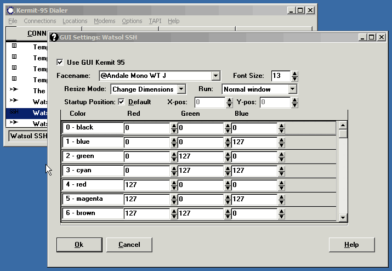This screenshot has height=271, width=392.
Task: Click the Watsol SSH status field in Dialer
Action: coord(29,136)
